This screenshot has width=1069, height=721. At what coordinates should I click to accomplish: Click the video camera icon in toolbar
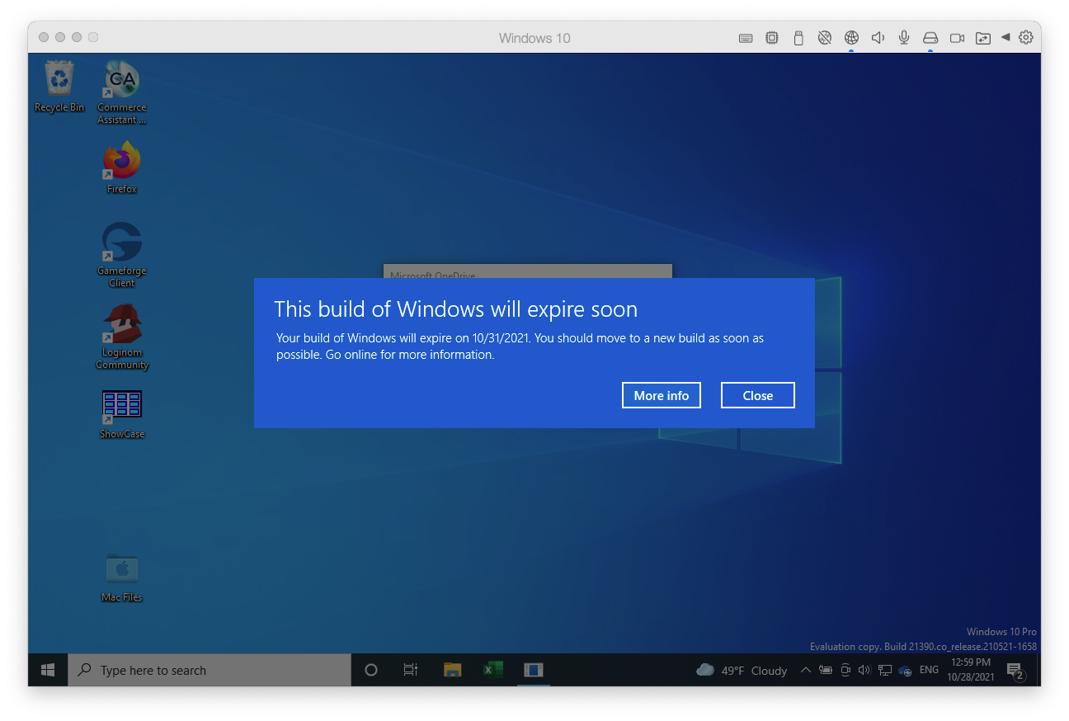(x=957, y=38)
